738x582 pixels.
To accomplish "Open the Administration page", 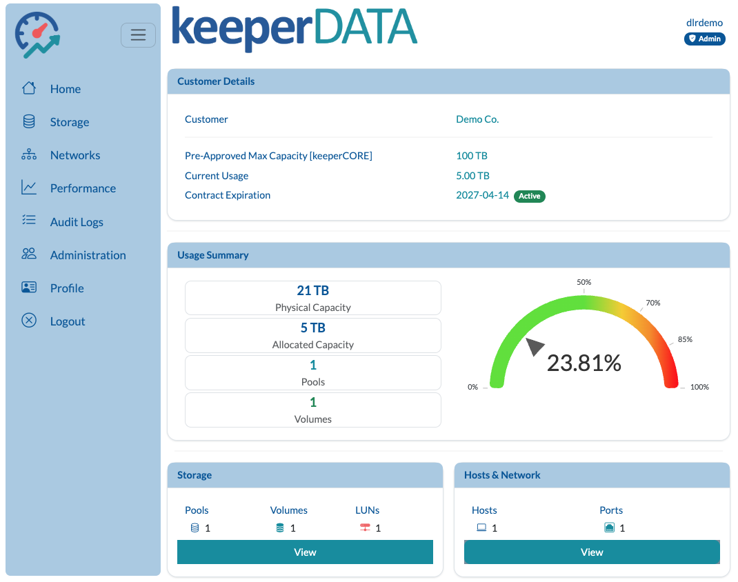I will point(88,255).
